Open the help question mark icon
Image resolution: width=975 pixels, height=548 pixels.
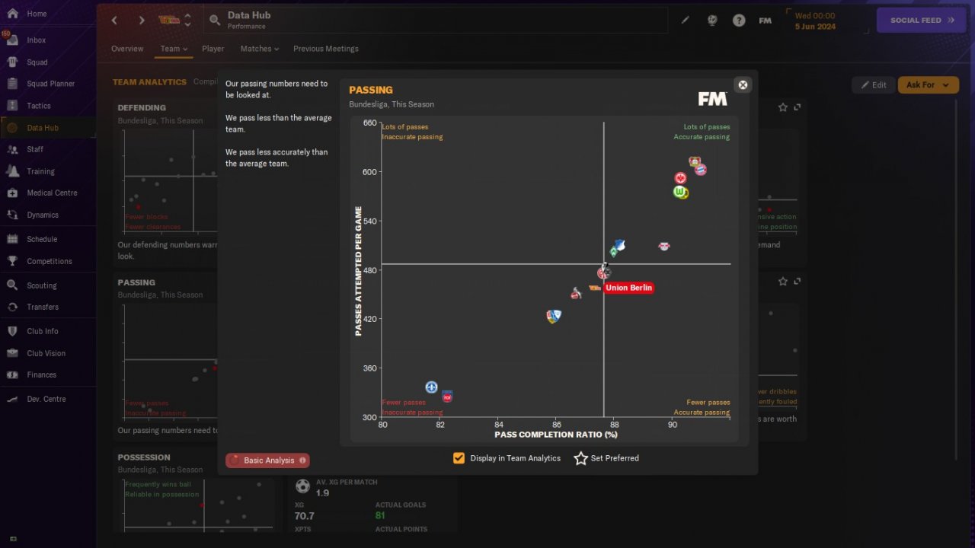(739, 21)
